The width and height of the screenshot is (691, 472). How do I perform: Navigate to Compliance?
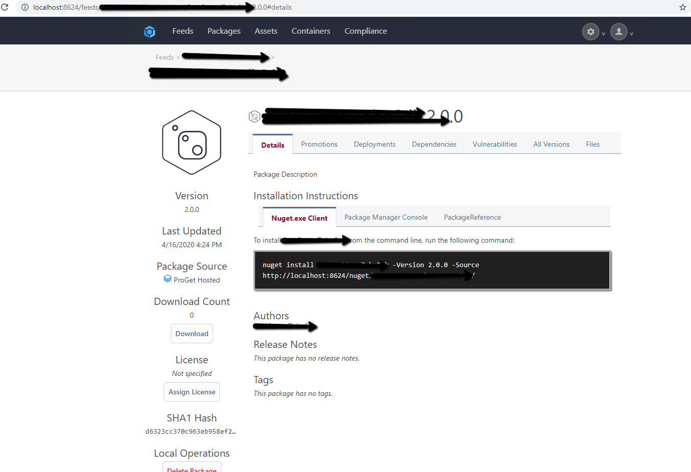click(x=365, y=31)
